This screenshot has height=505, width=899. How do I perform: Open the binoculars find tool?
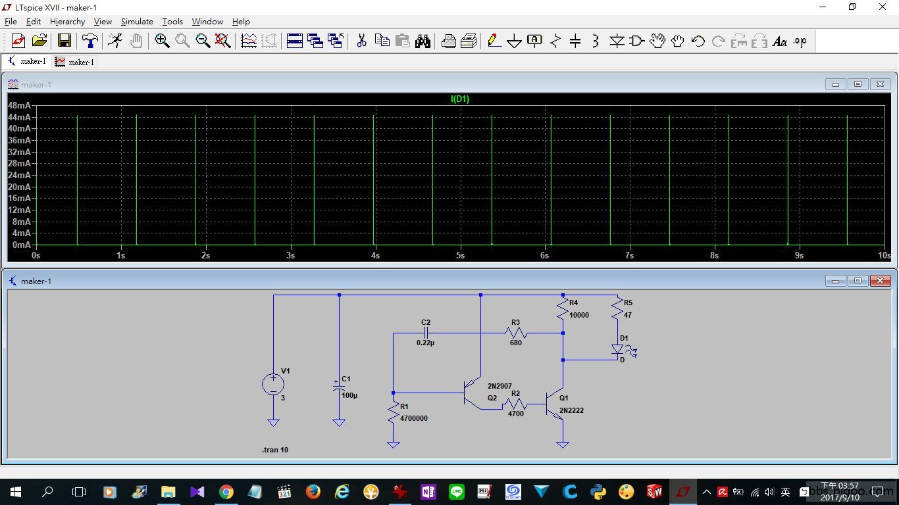[423, 41]
